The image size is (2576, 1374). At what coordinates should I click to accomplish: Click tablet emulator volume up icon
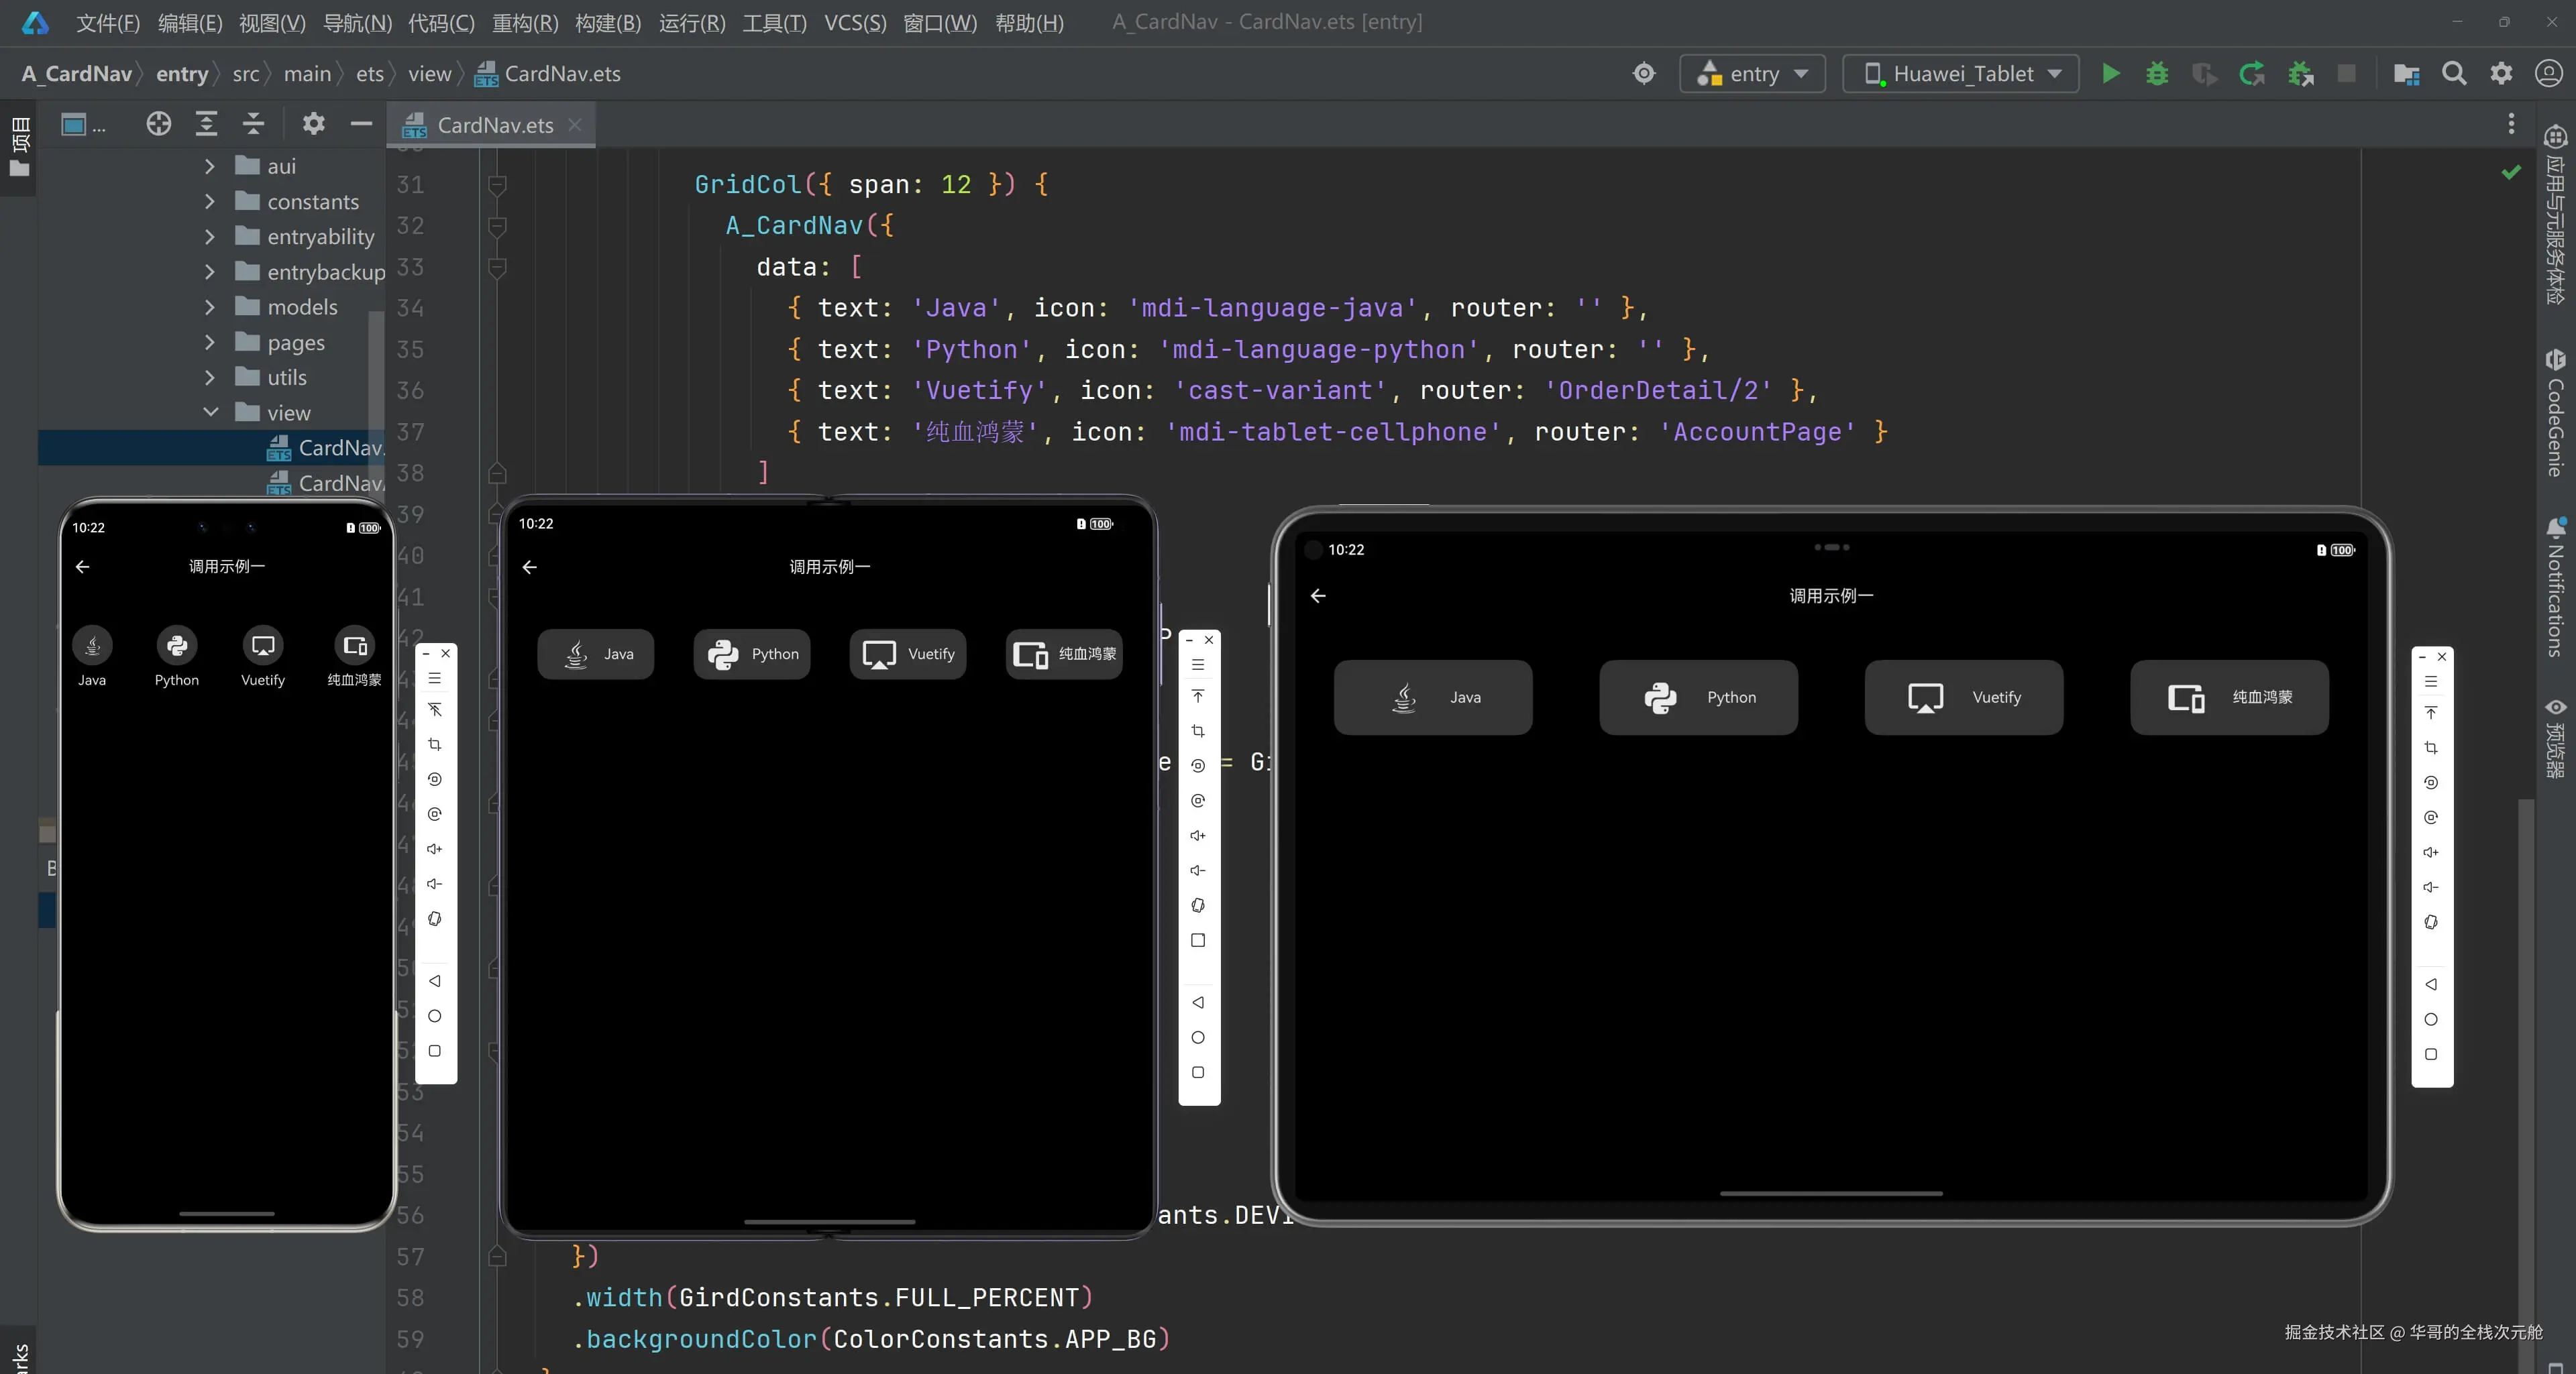pyautogui.click(x=2431, y=852)
